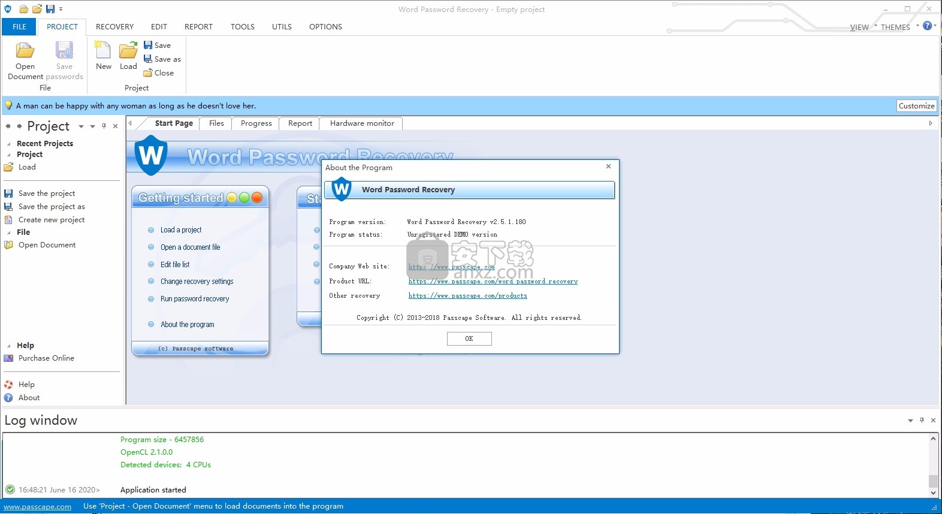Collapse the Project section in side panel

pyautogui.click(x=9, y=155)
